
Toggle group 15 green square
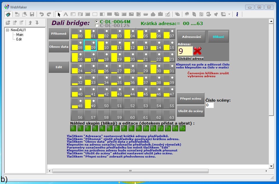[x=182, y=128]
